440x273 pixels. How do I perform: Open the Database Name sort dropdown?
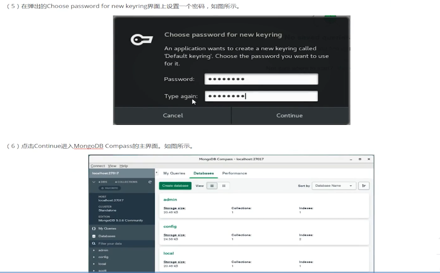[x=334, y=186]
